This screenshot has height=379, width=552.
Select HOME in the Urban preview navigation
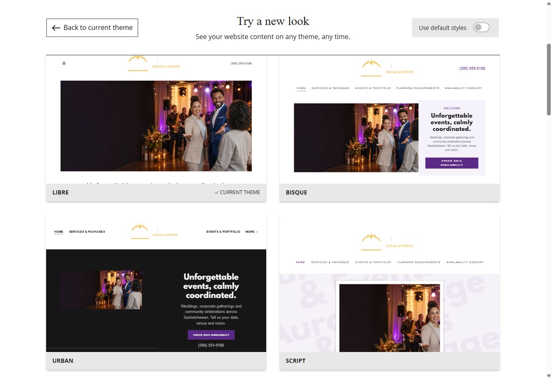pyautogui.click(x=59, y=231)
